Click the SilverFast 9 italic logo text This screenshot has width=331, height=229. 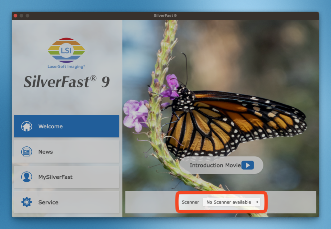[x=67, y=82]
